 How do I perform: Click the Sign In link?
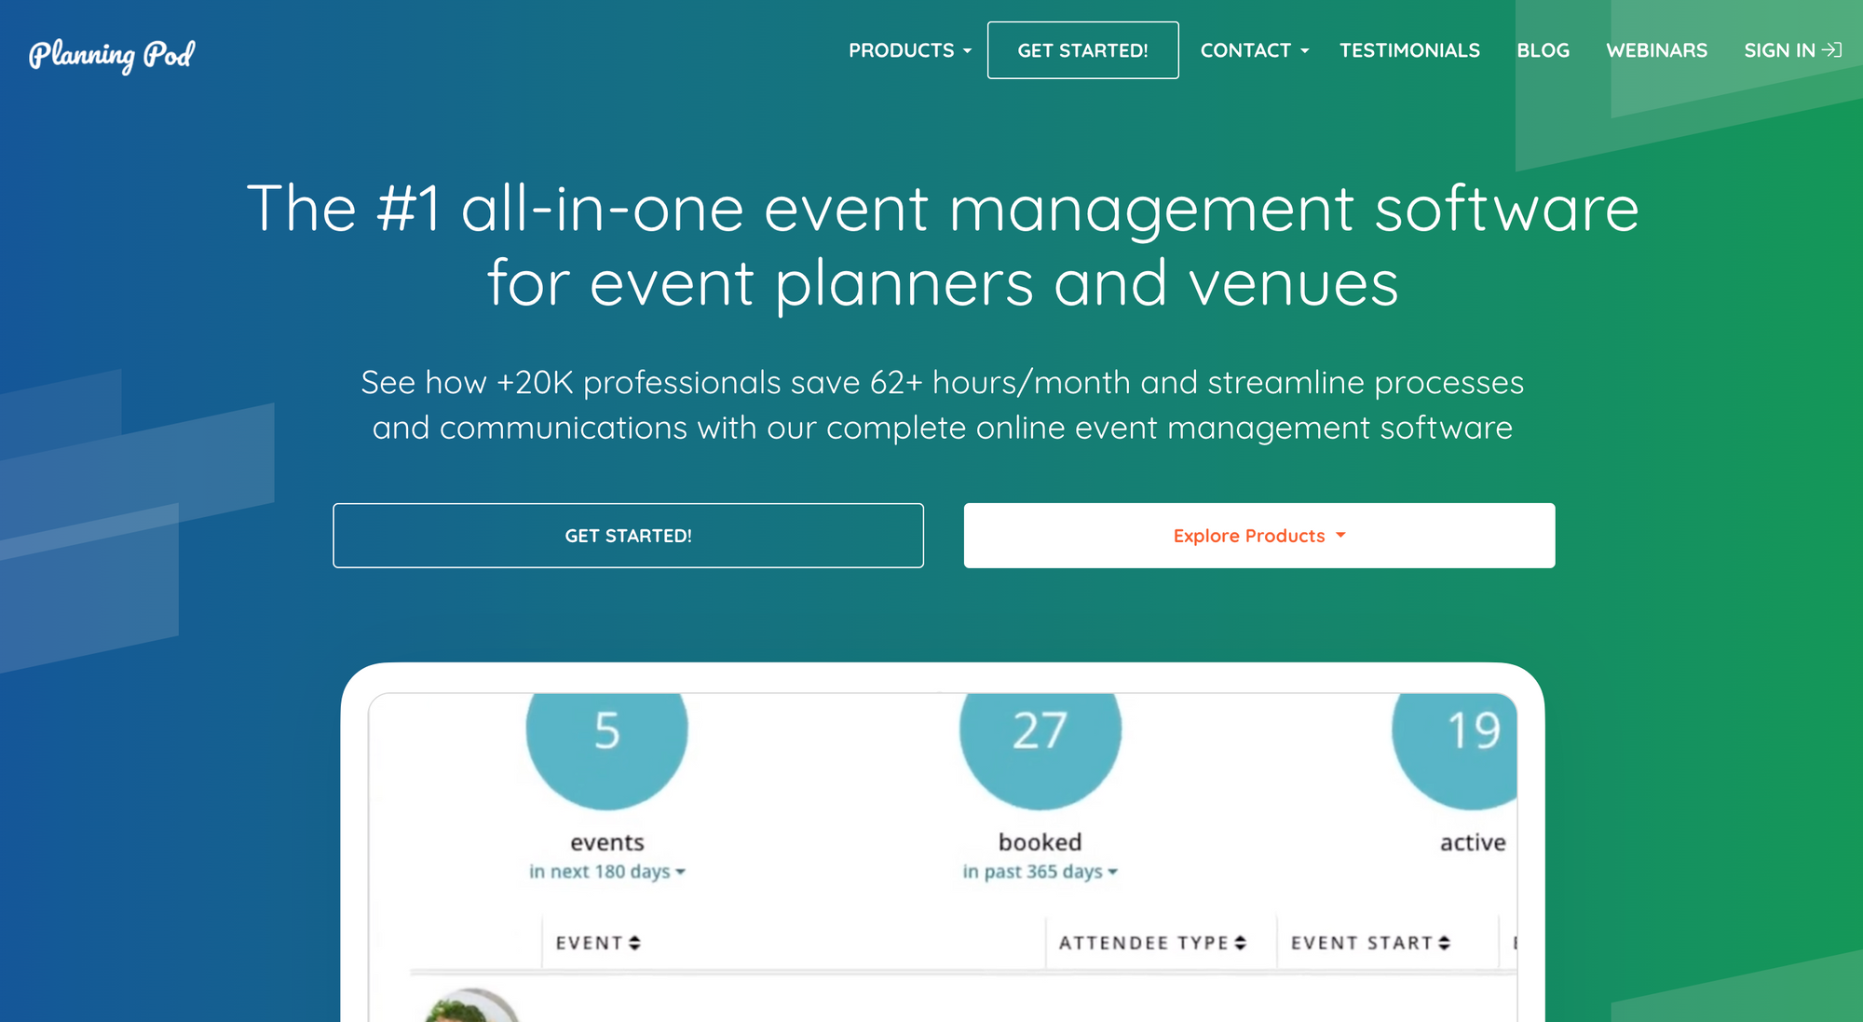pyautogui.click(x=1792, y=50)
